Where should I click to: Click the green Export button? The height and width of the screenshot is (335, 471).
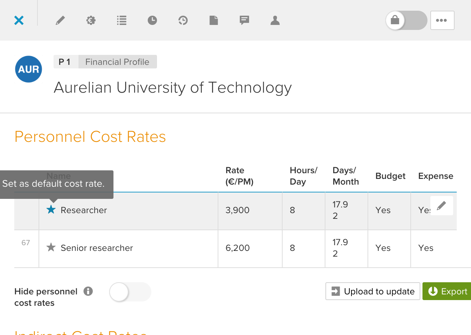click(x=447, y=291)
